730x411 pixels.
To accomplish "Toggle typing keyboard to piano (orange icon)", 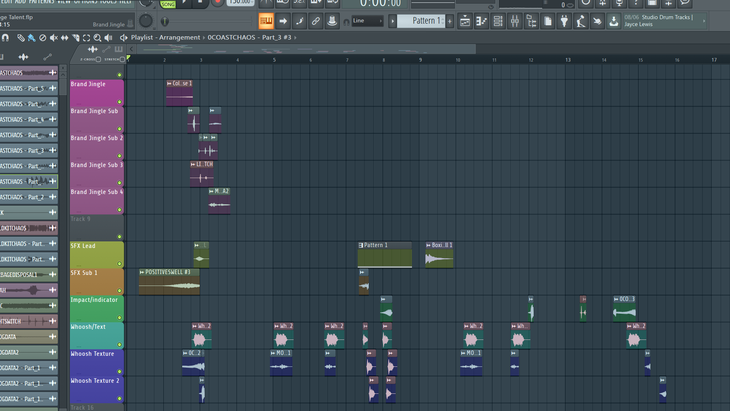I will tap(266, 21).
